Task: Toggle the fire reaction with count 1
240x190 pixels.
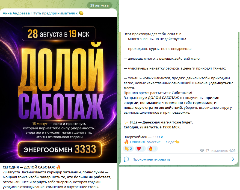Action: (152, 149)
